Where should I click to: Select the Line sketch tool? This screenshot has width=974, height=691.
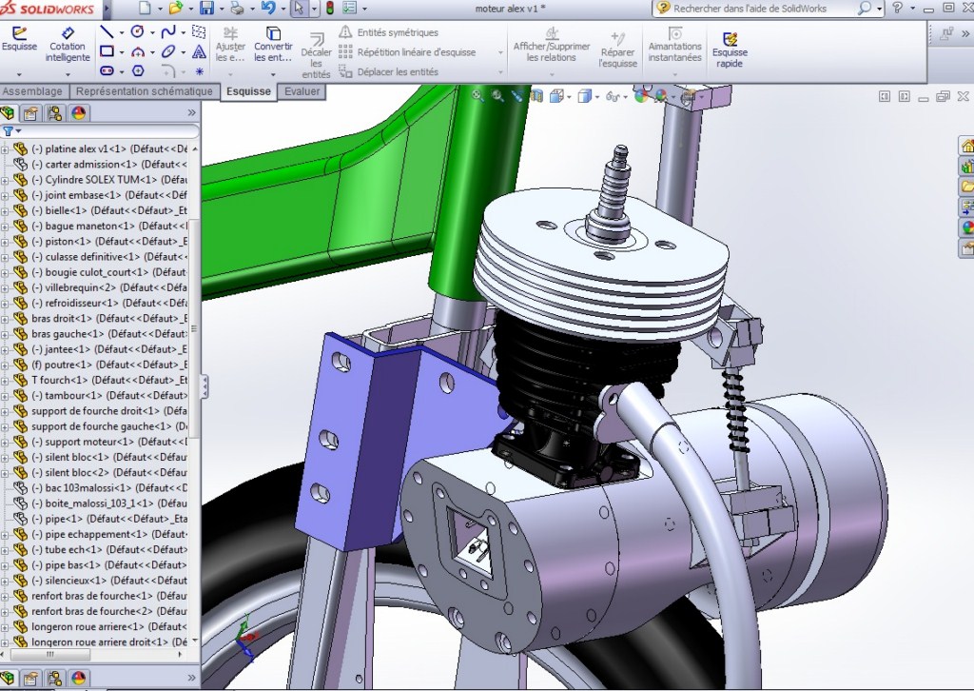(107, 31)
